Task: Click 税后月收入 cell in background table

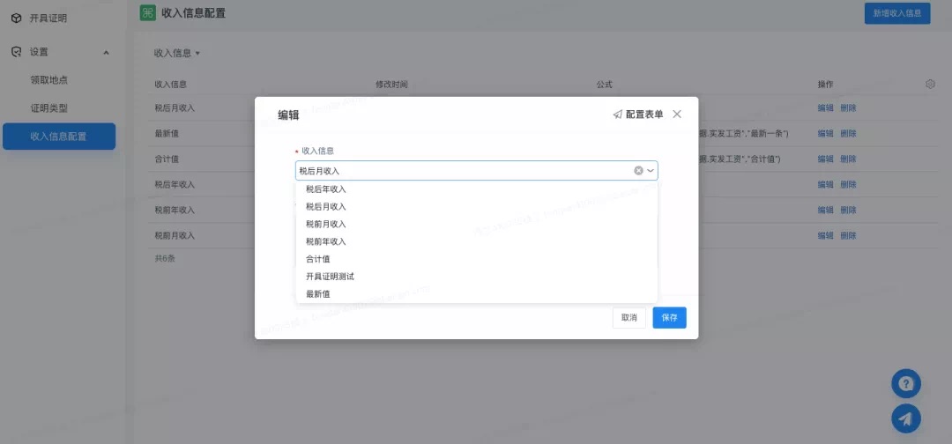Action: click(x=175, y=108)
